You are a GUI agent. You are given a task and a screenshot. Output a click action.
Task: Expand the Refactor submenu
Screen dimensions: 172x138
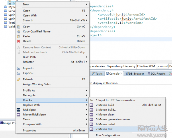pos(87,62)
